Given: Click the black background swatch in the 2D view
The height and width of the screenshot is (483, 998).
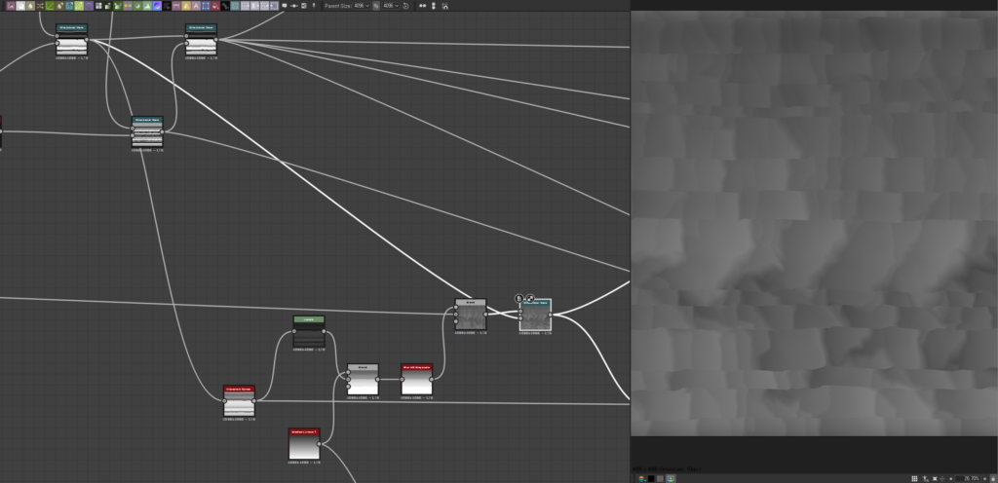Looking at the screenshot, I should pos(651,478).
